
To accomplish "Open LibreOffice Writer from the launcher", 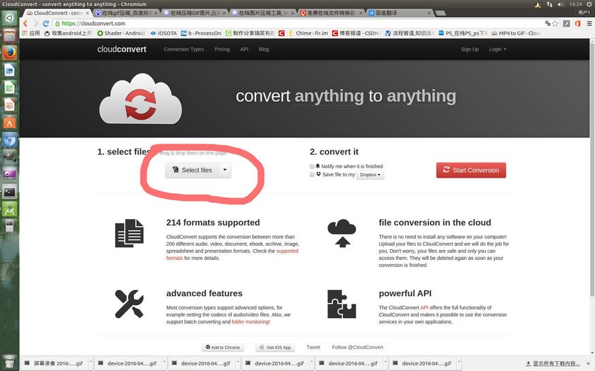I will (x=10, y=70).
